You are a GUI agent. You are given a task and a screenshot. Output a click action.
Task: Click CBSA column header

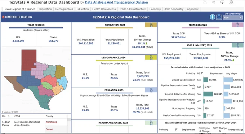(17, 116)
